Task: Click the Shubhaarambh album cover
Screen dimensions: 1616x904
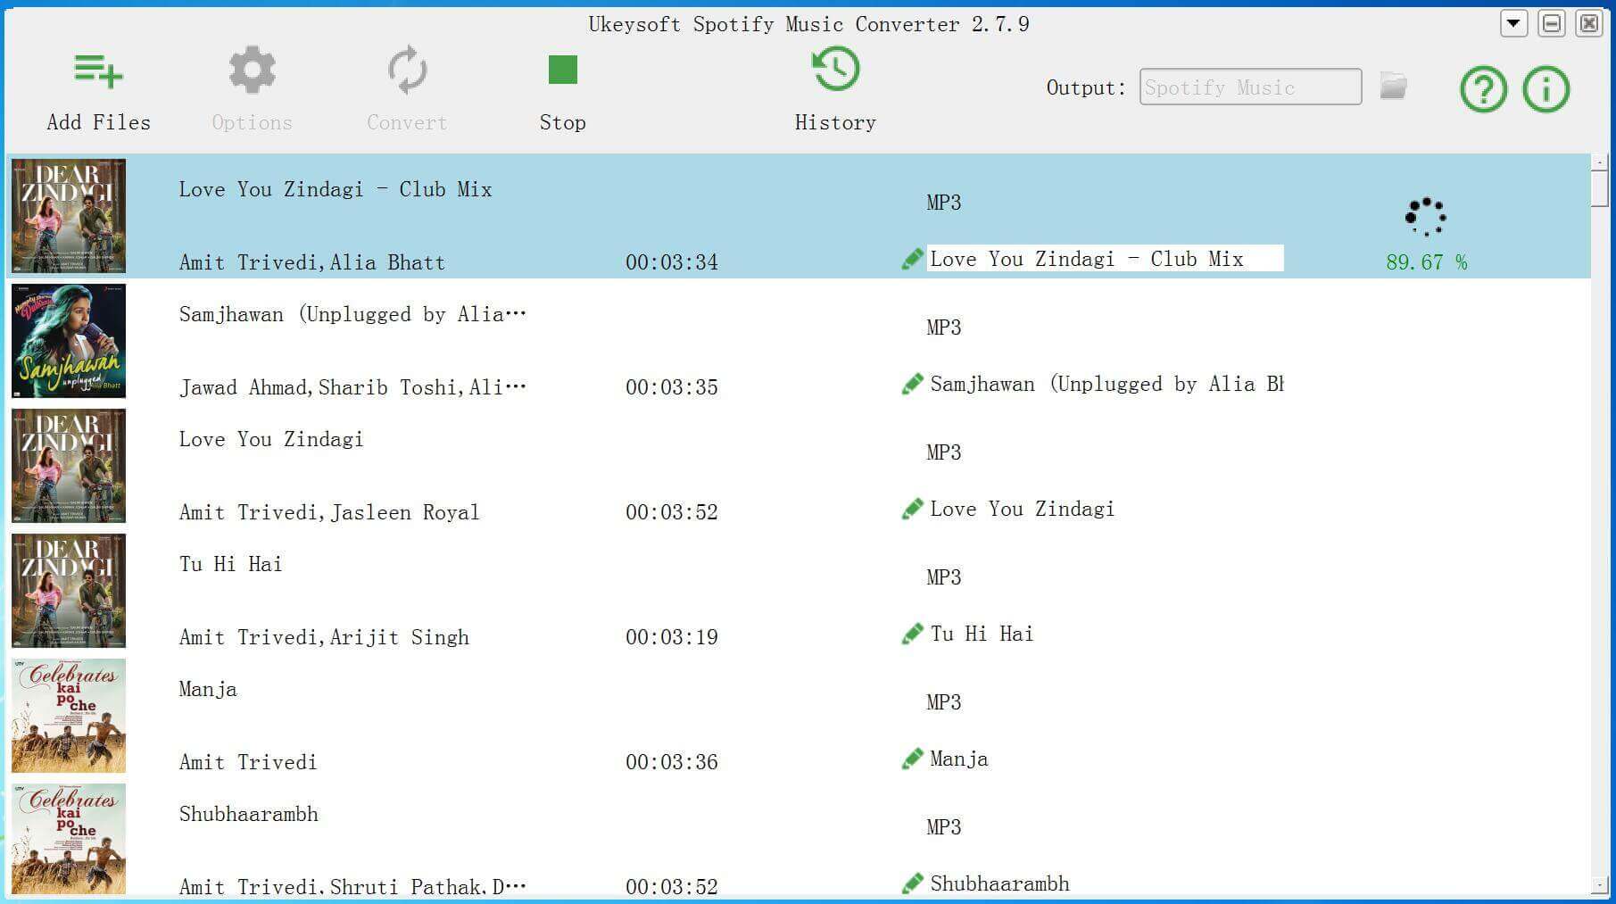Action: click(x=69, y=839)
